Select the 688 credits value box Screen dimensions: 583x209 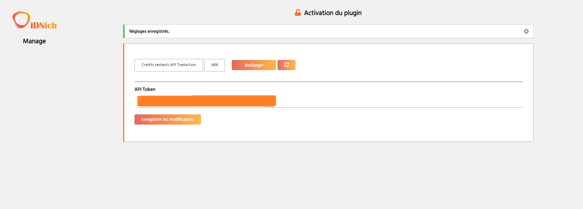(214, 65)
